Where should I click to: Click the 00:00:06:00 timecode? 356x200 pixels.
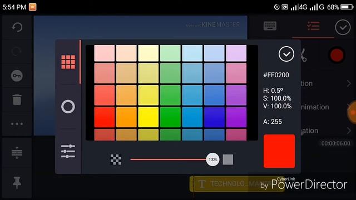point(335,143)
